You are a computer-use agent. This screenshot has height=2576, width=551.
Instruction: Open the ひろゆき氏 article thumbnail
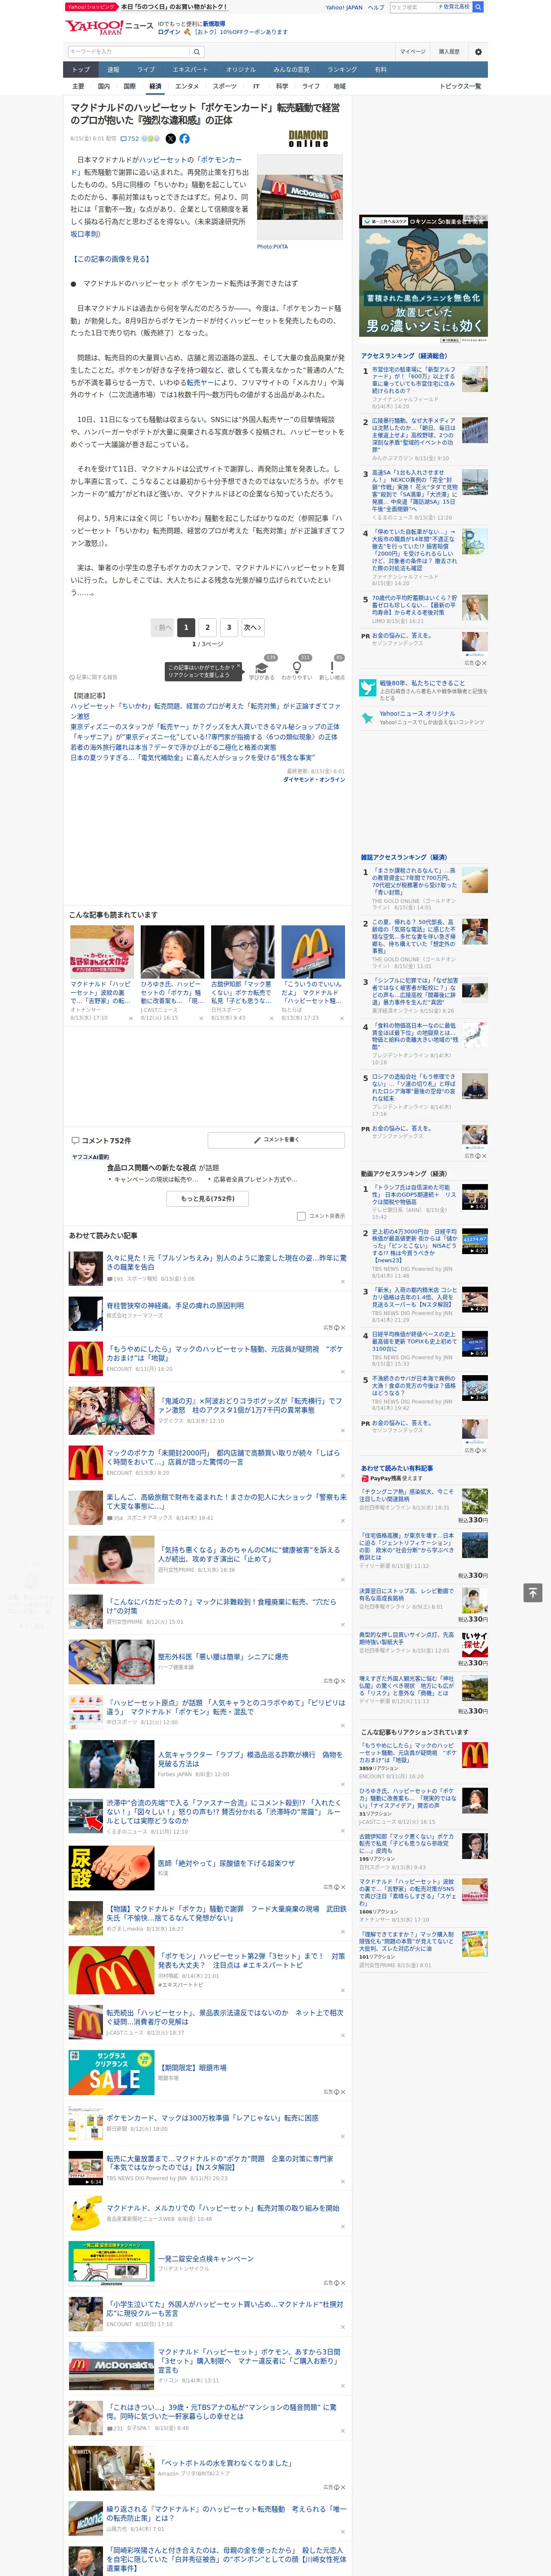[x=172, y=951]
